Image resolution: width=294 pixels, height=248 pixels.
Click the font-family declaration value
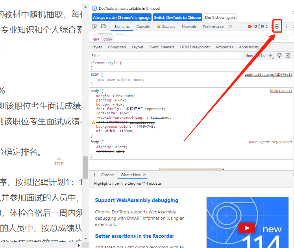point(144,109)
